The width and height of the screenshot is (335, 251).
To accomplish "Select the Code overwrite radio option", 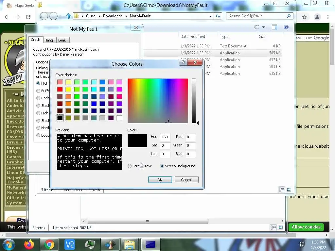I will pos(38,98).
